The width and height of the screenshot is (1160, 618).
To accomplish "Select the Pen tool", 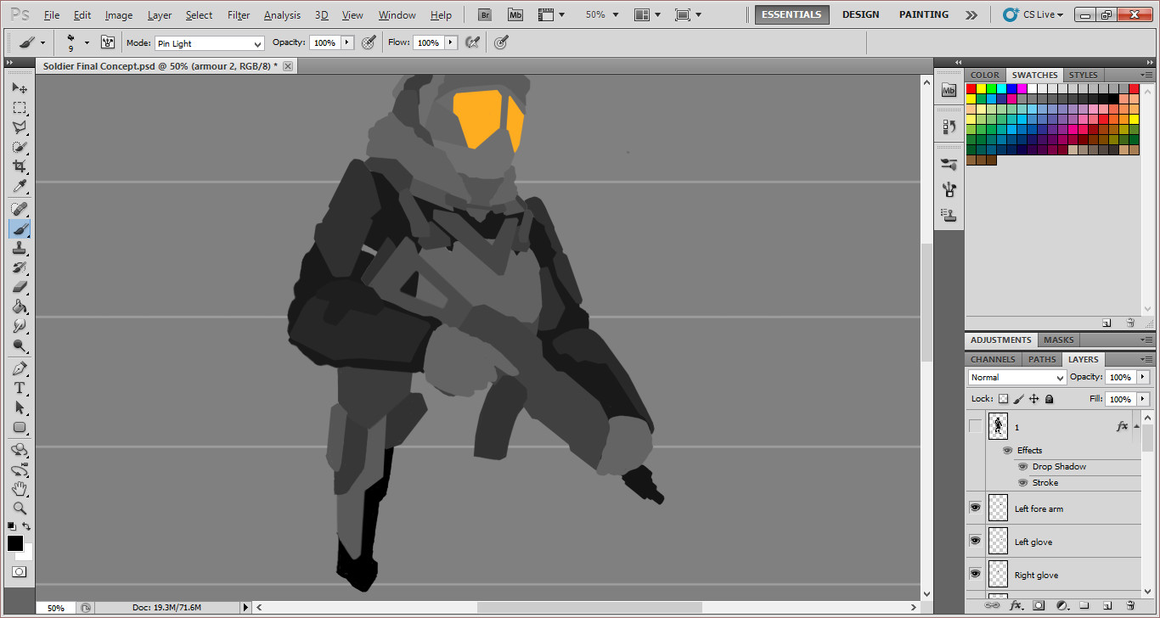I will (20, 368).
